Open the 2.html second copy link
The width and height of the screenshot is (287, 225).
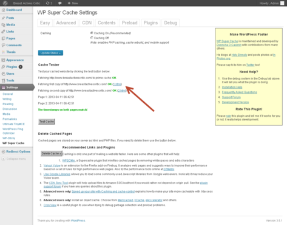(x=122, y=91)
